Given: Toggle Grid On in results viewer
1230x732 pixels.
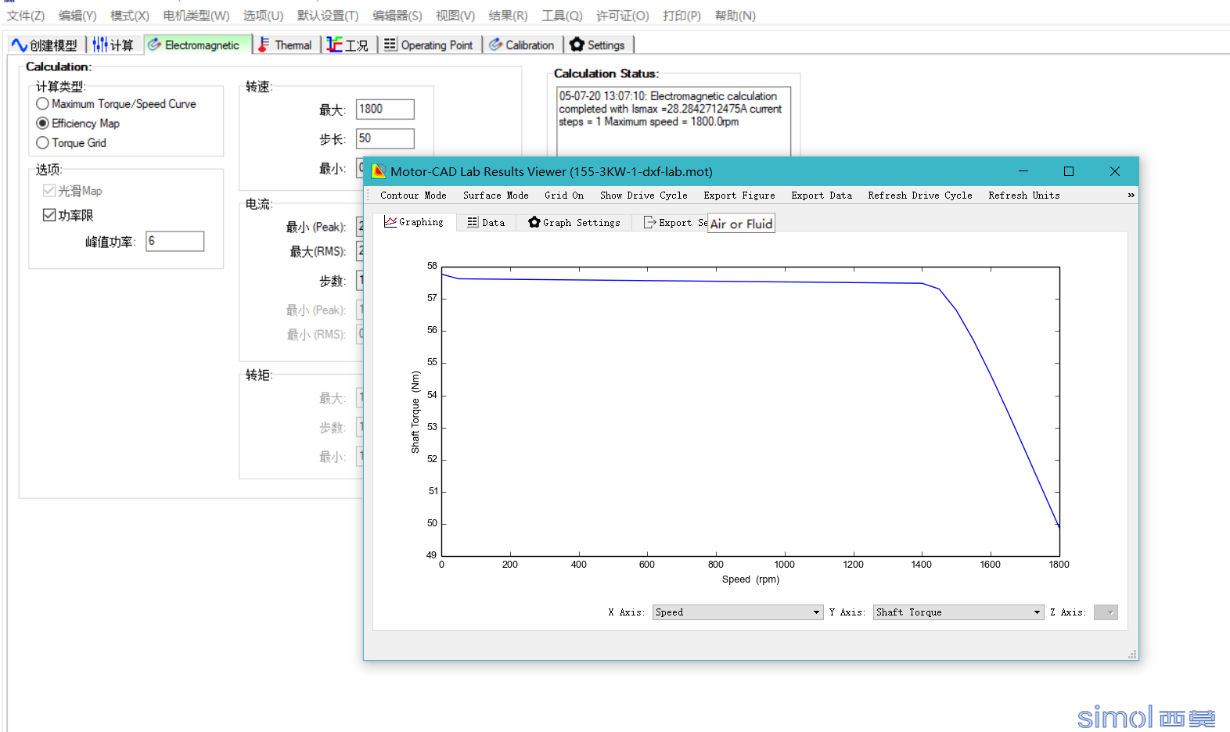Looking at the screenshot, I should 564,196.
